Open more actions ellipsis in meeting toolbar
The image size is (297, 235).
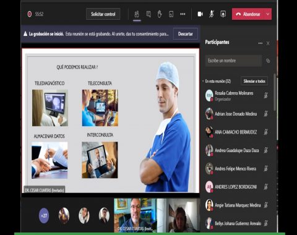coord(183,14)
